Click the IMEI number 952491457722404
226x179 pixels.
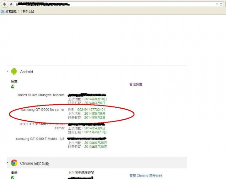click(91, 110)
